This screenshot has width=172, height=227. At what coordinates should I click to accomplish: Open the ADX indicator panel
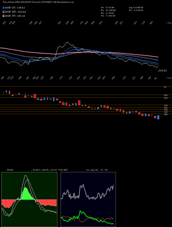click(88, 199)
